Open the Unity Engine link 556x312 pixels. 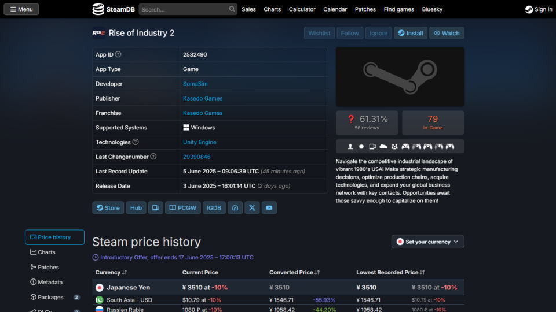point(200,142)
